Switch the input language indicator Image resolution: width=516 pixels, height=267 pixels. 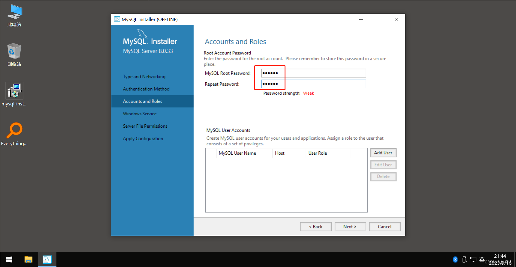482,259
